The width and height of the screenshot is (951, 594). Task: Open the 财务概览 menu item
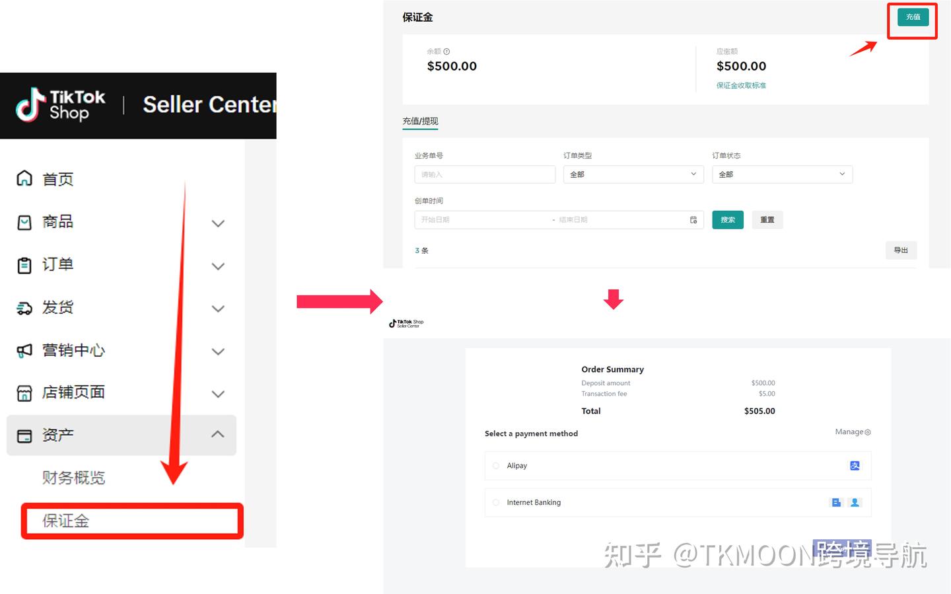pos(73,478)
